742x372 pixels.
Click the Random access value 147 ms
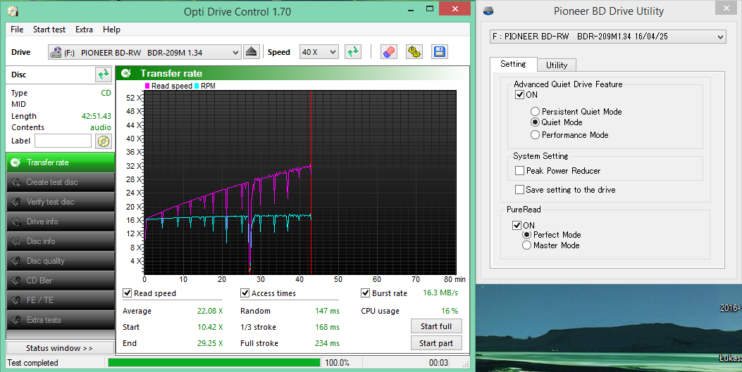pos(328,311)
